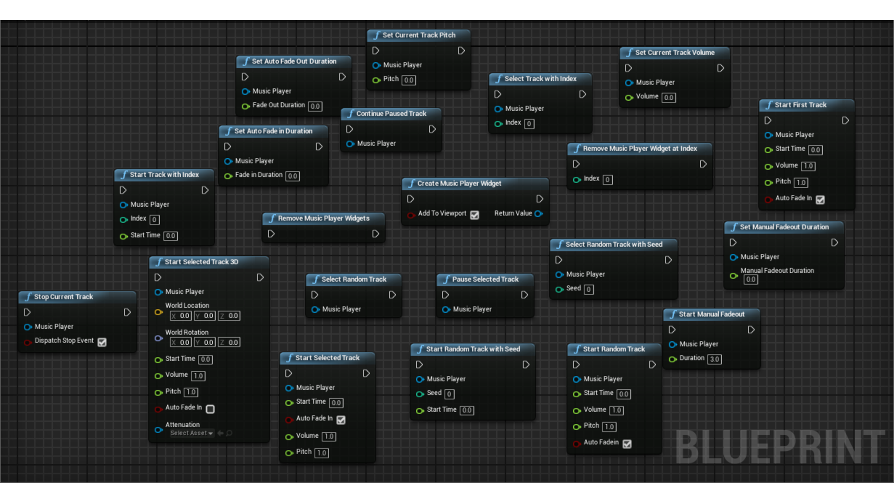Toggle Add To Viewport on Create Music Player Widget
This screenshot has width=894, height=503.
[474, 215]
